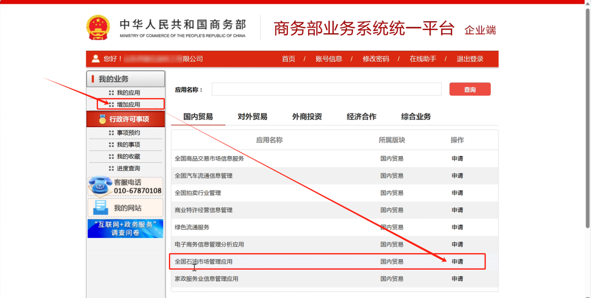Click the telephone icon in 客服电话 banner
The height and width of the screenshot is (298, 591).
99,187
